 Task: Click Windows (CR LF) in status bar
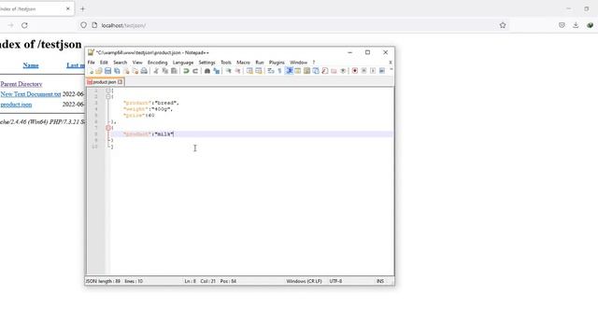tap(304, 281)
